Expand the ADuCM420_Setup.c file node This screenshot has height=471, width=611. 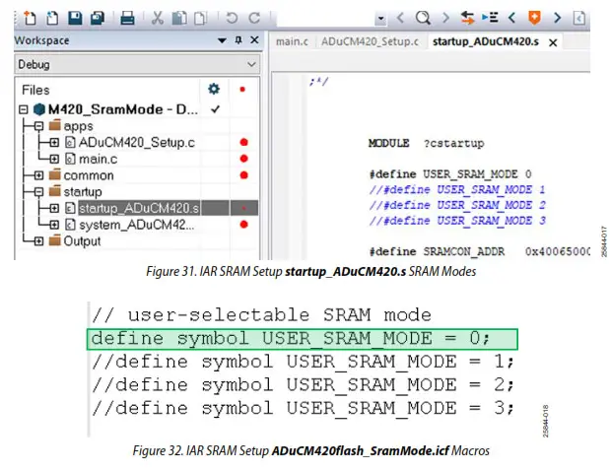[54, 143]
